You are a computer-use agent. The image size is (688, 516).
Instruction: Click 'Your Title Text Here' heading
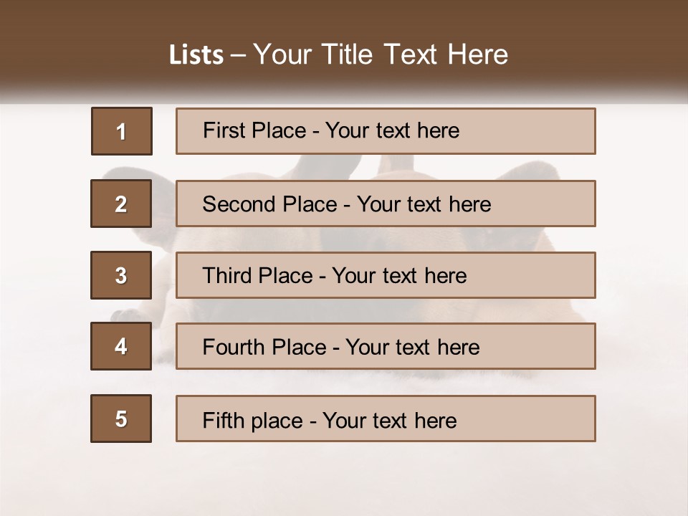pyautogui.click(x=381, y=54)
